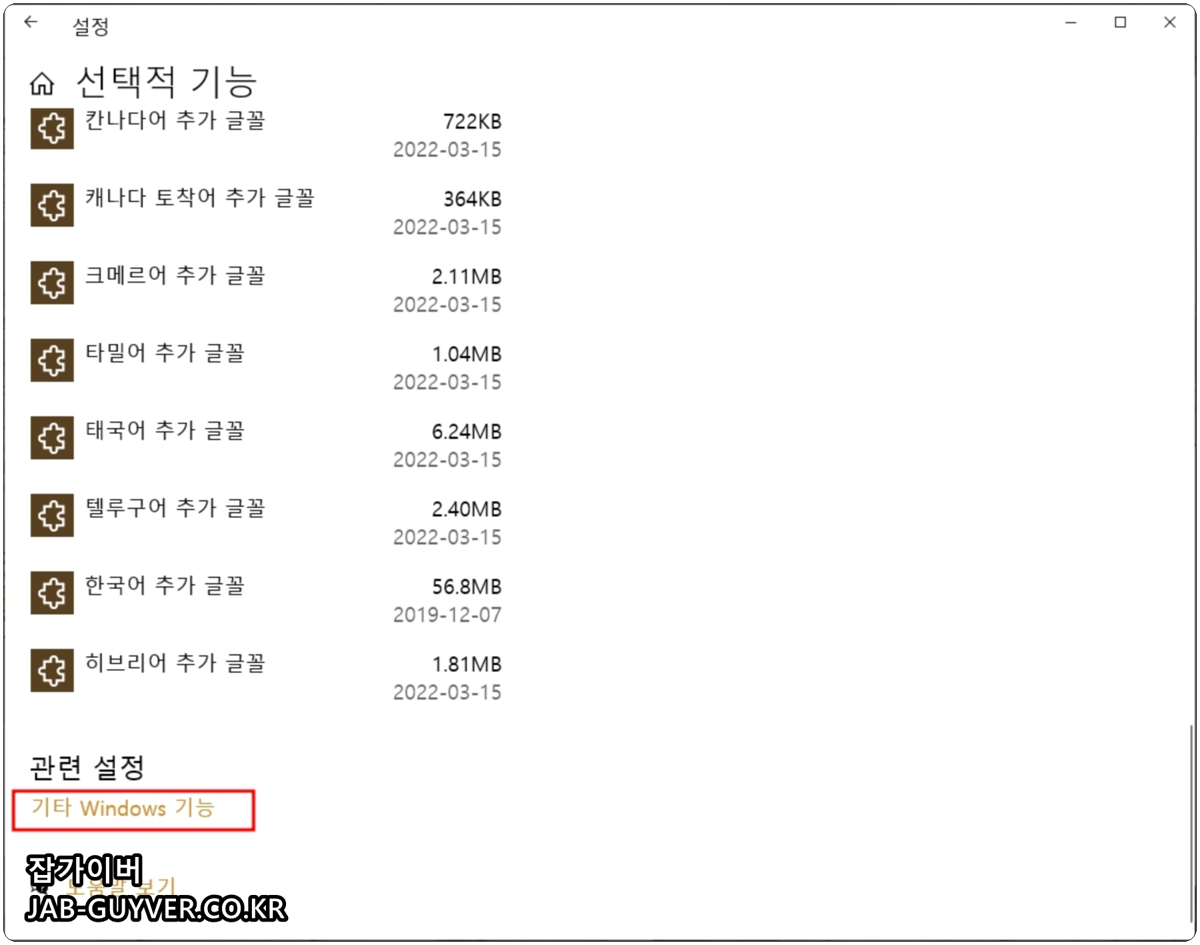1200x945 pixels.
Task: Close the 설정 window
Action: pos(1169,23)
